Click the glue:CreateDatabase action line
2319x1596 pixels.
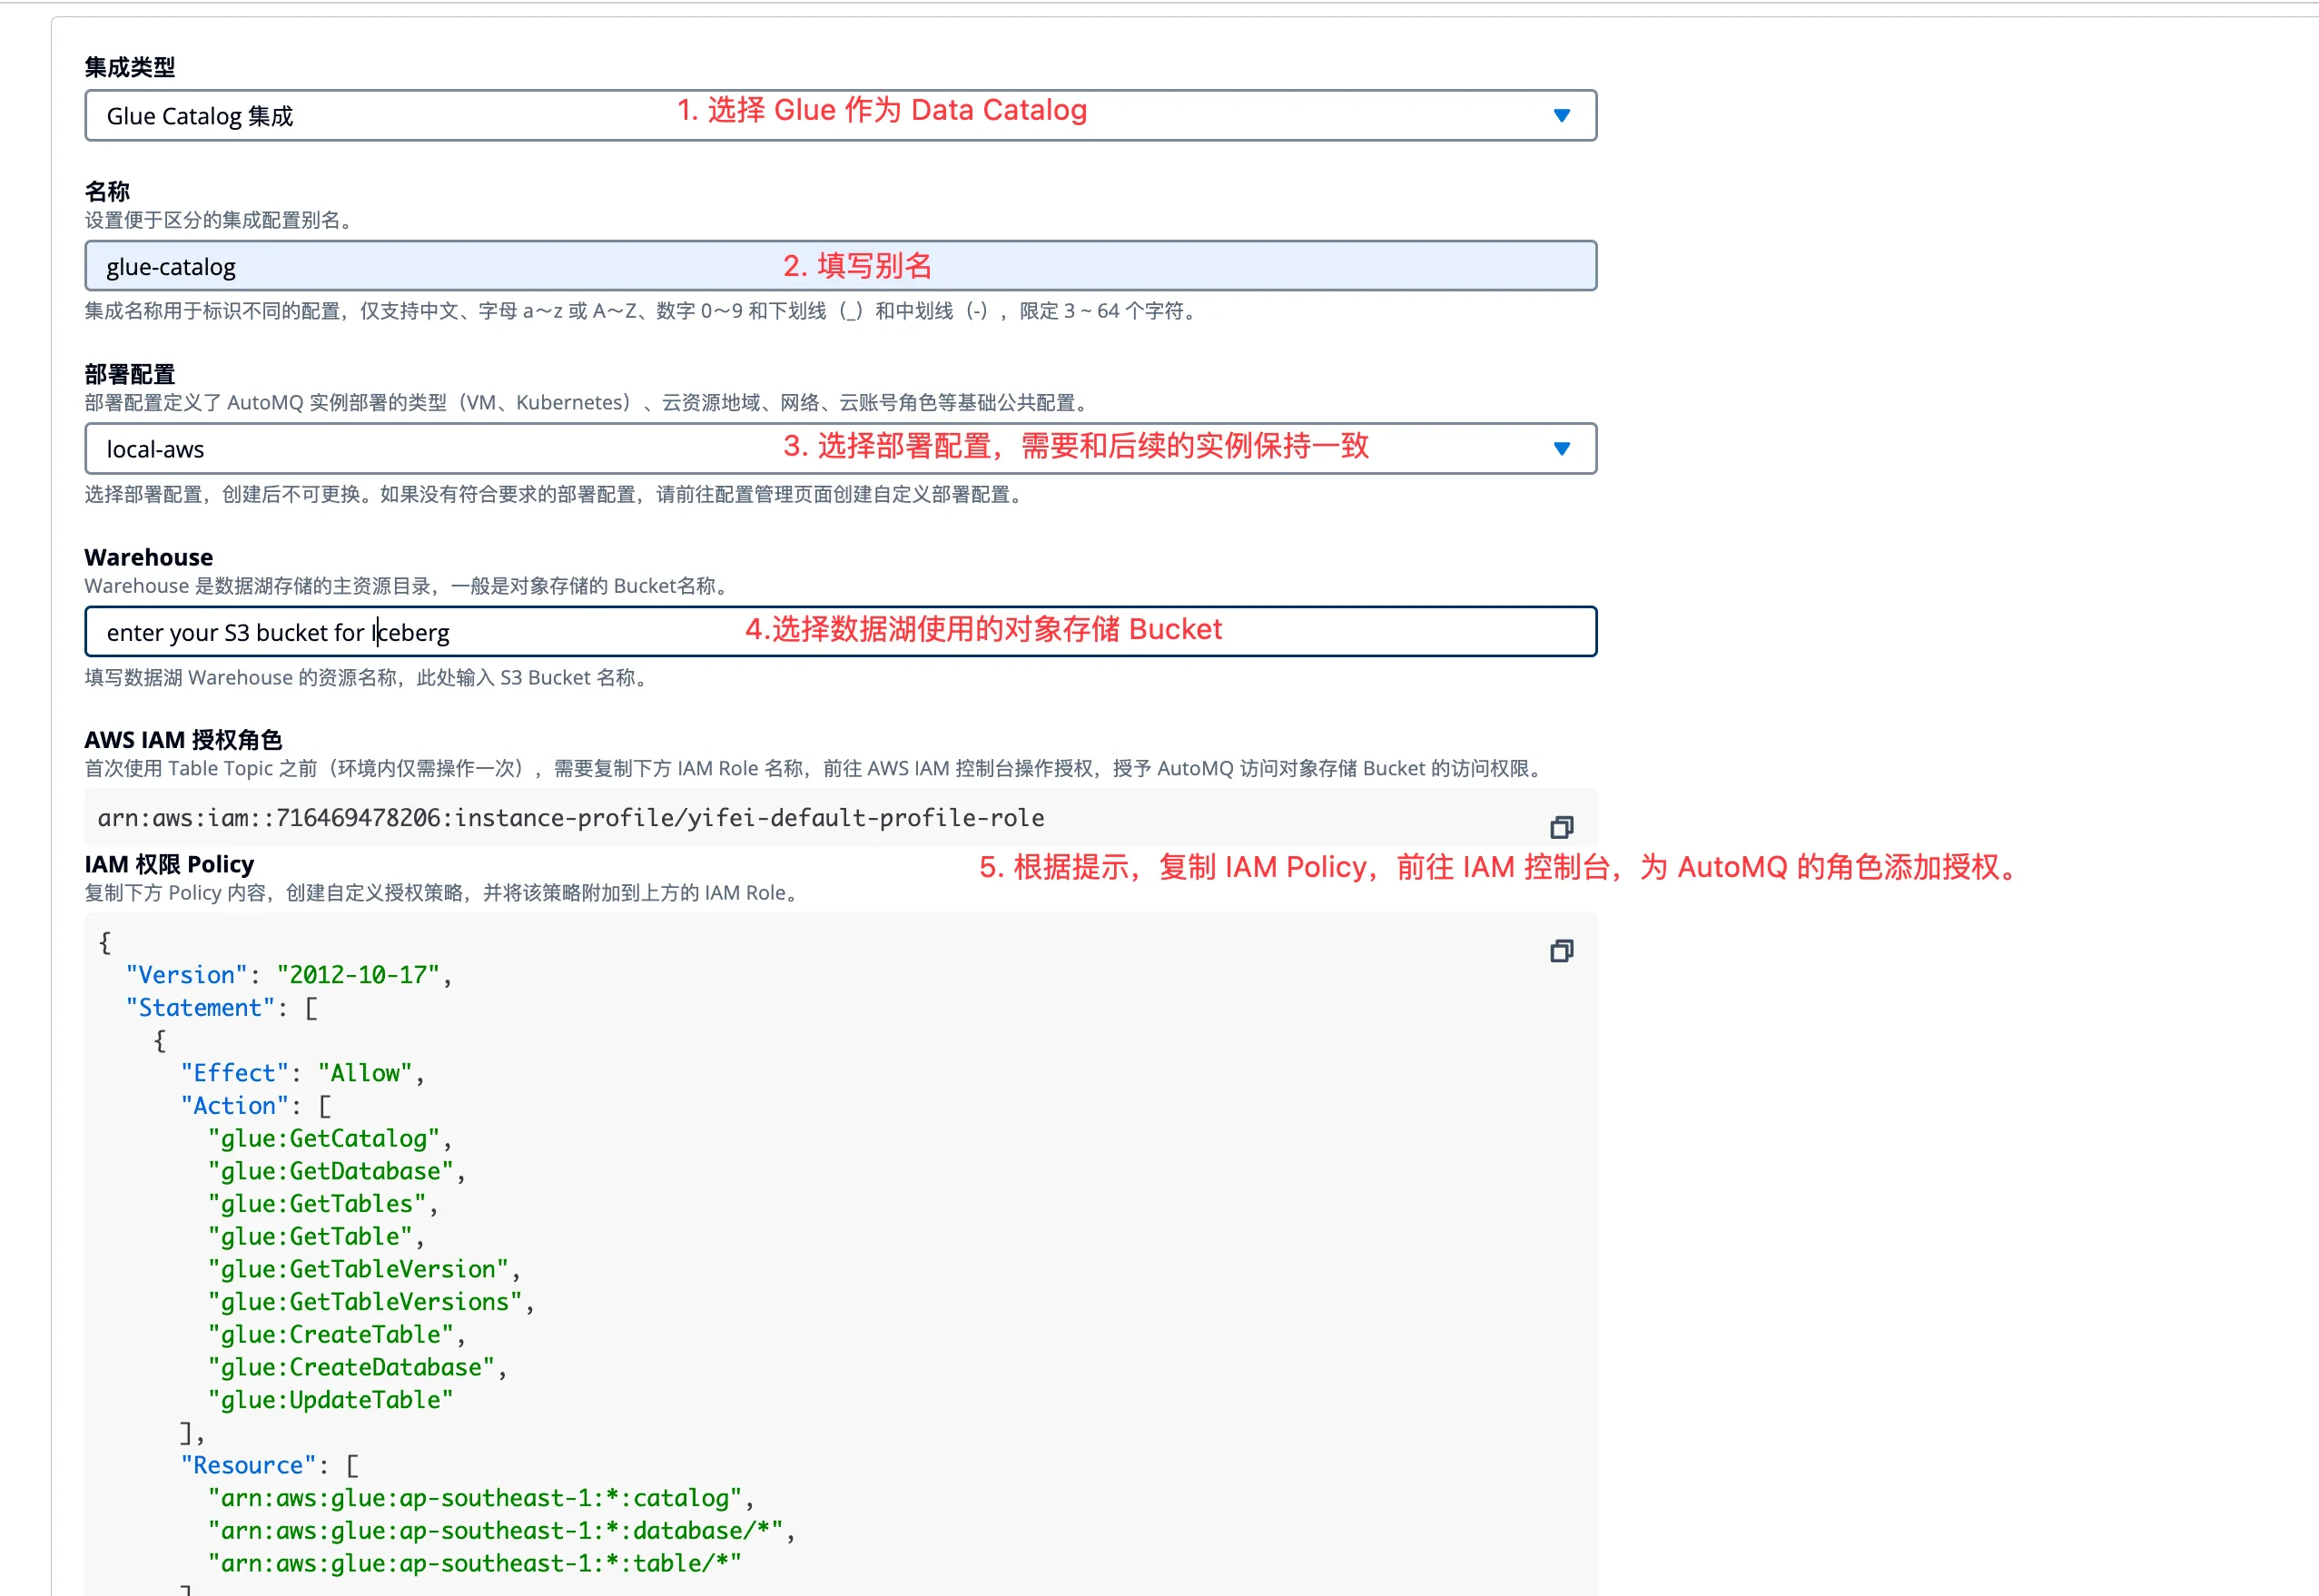[351, 1367]
